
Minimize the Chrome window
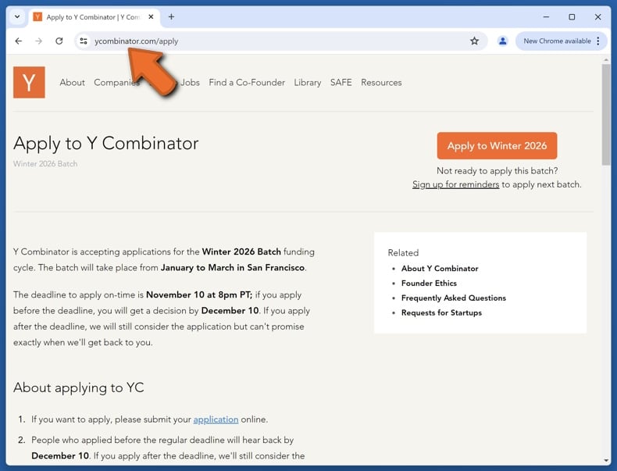click(x=546, y=17)
